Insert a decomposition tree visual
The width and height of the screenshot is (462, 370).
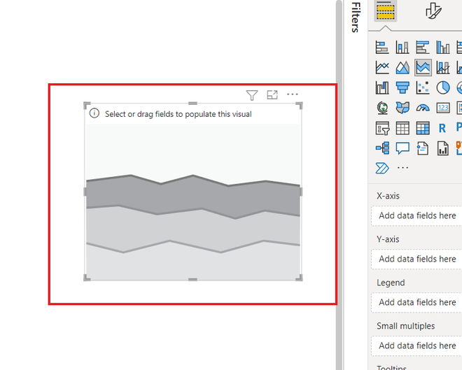click(x=382, y=148)
